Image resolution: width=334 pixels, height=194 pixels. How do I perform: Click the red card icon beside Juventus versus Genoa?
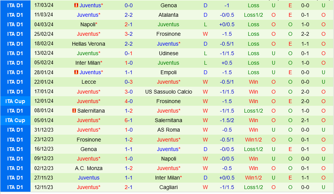click(x=76, y=5)
